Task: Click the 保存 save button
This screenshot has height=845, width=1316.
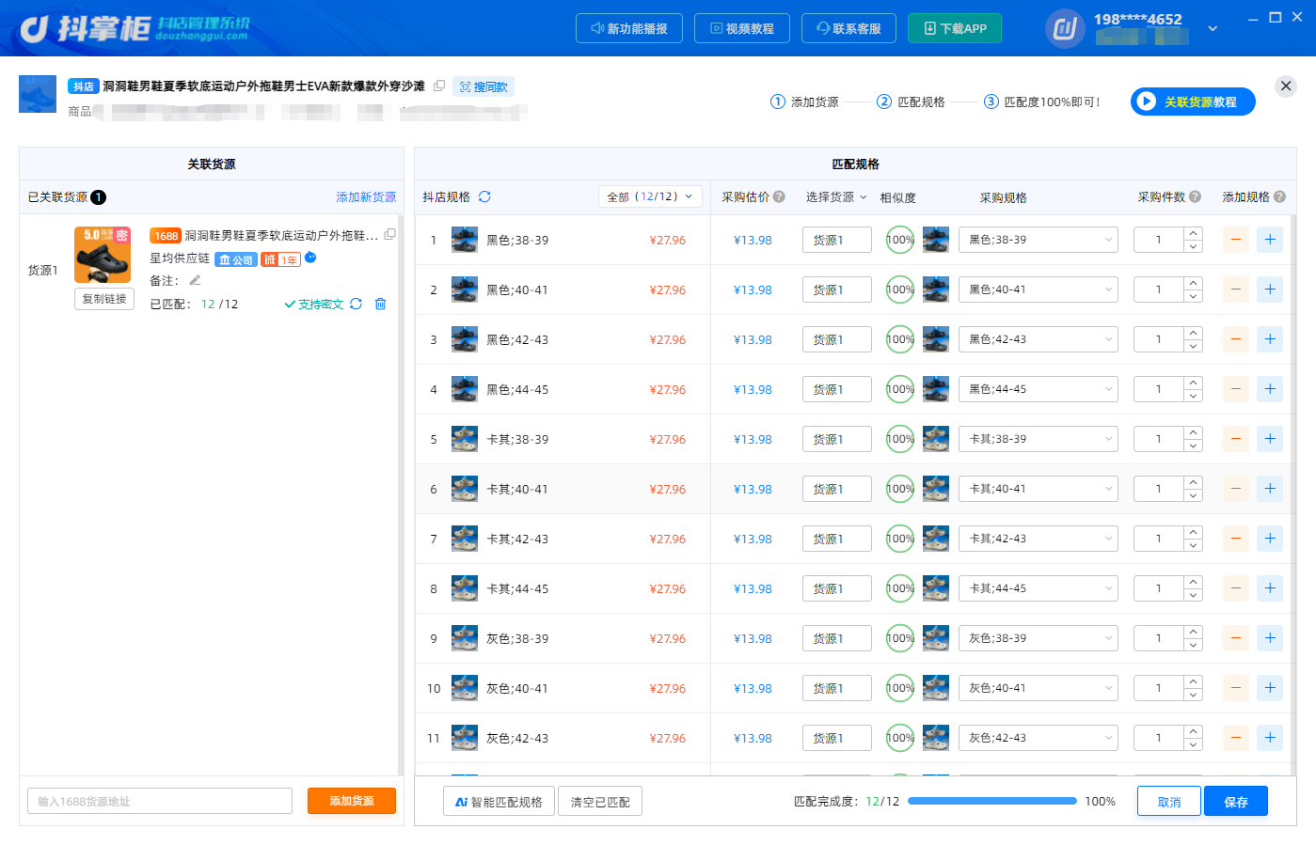Action: coord(1236,802)
